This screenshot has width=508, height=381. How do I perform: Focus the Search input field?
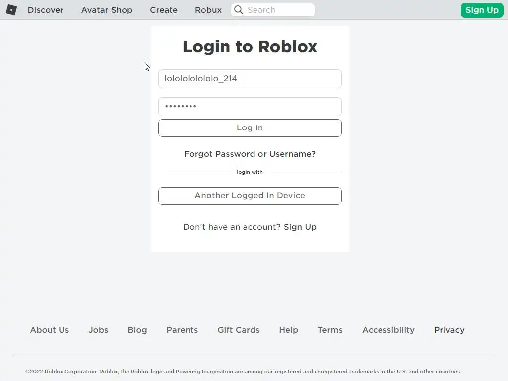point(273,10)
